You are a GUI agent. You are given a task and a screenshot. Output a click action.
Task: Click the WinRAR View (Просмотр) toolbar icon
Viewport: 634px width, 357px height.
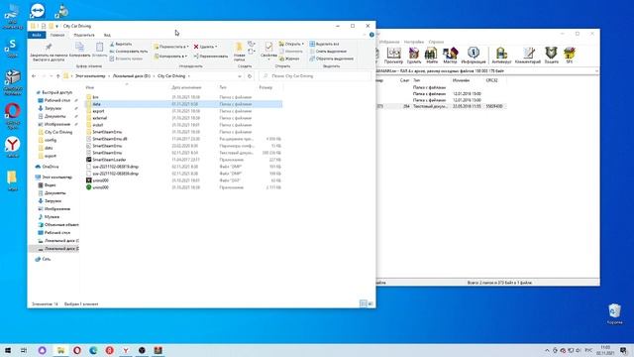coord(393,56)
